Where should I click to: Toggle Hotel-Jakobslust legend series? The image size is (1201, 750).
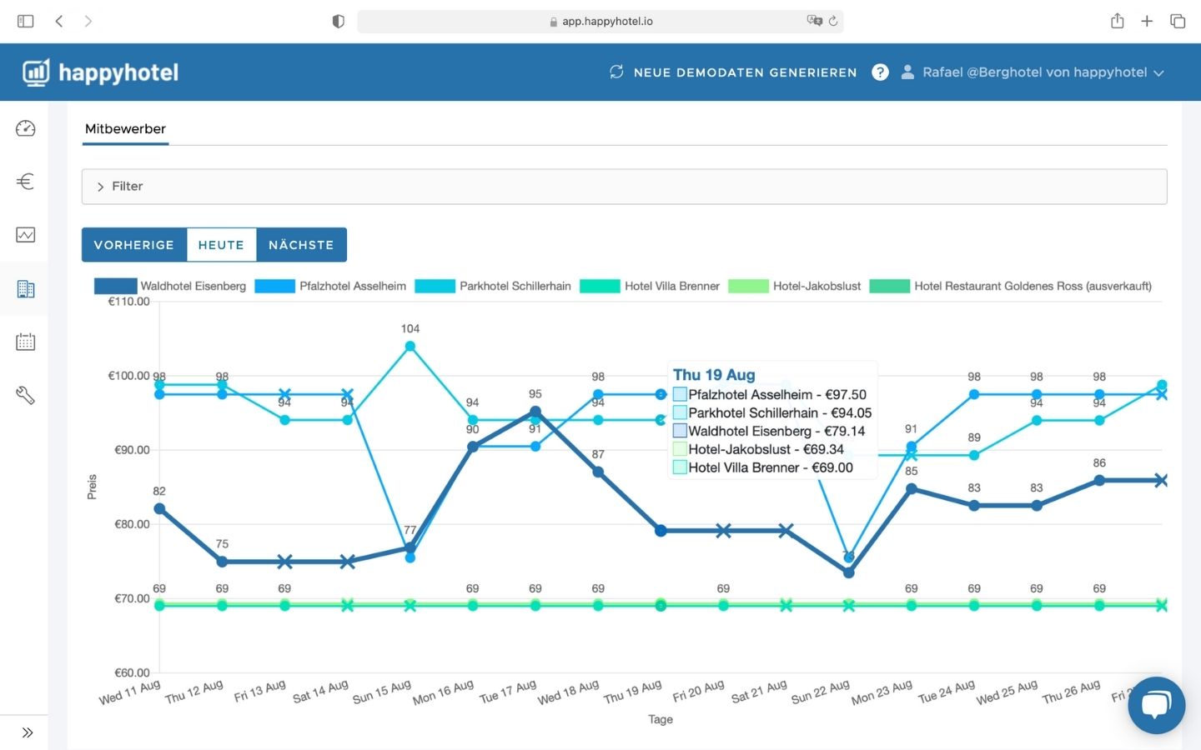(x=795, y=286)
